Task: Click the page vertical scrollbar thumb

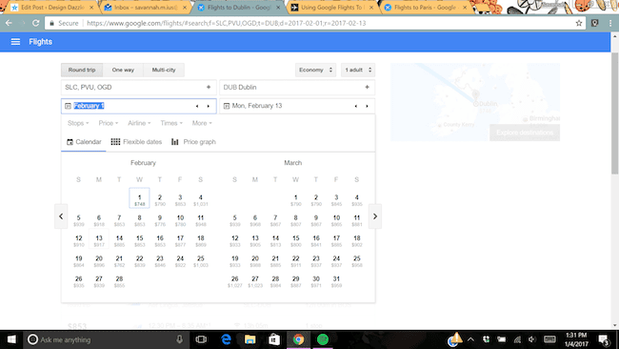Action: pyautogui.click(x=614, y=113)
